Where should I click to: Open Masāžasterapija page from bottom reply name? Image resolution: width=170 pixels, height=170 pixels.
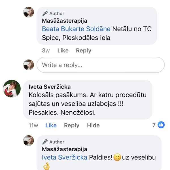(x=64, y=149)
